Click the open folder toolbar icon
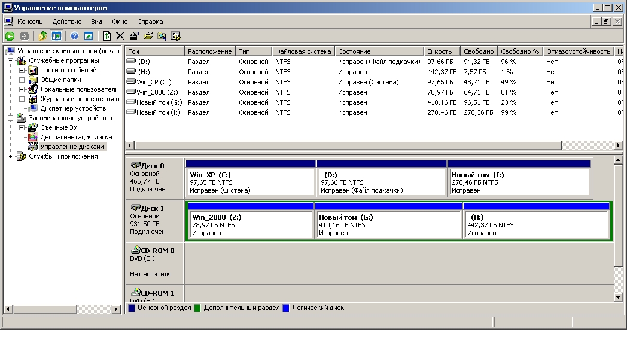This screenshot has width=627, height=359. point(148,36)
